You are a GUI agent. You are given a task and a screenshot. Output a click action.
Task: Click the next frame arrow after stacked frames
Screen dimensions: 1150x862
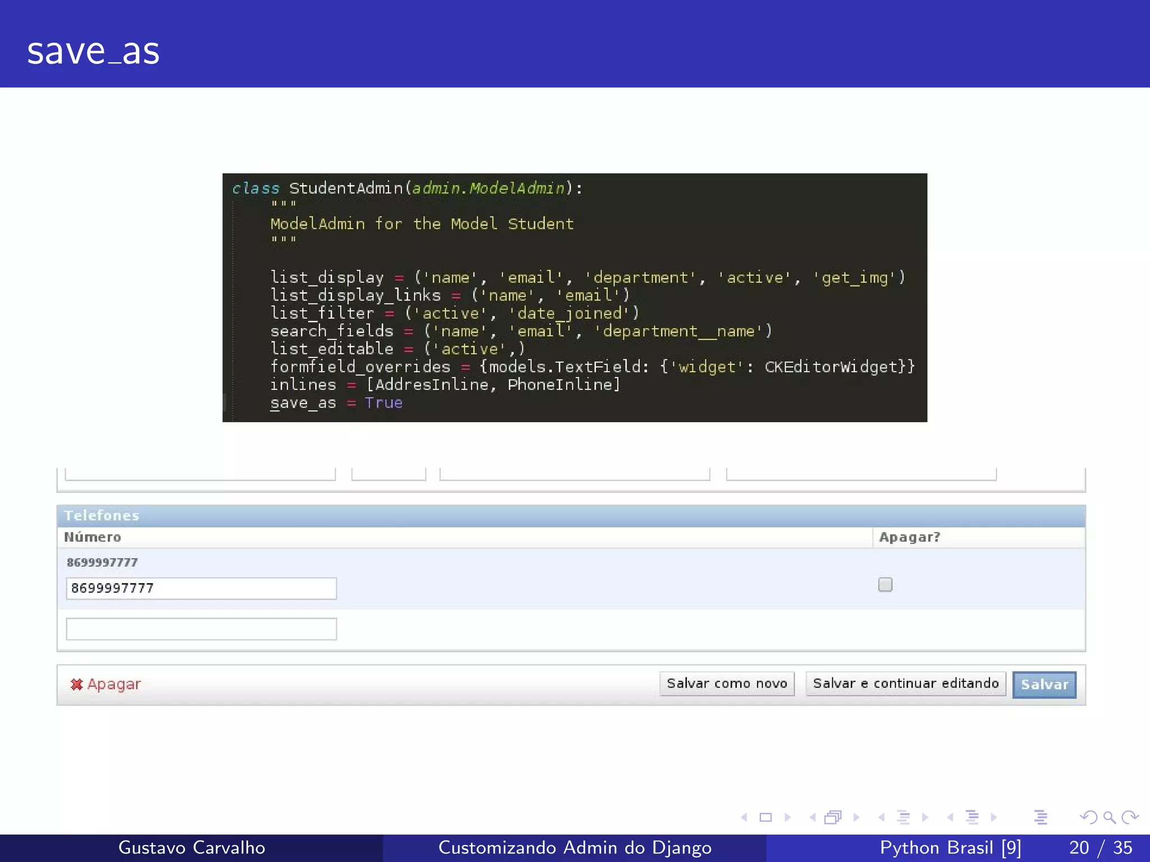click(x=856, y=817)
